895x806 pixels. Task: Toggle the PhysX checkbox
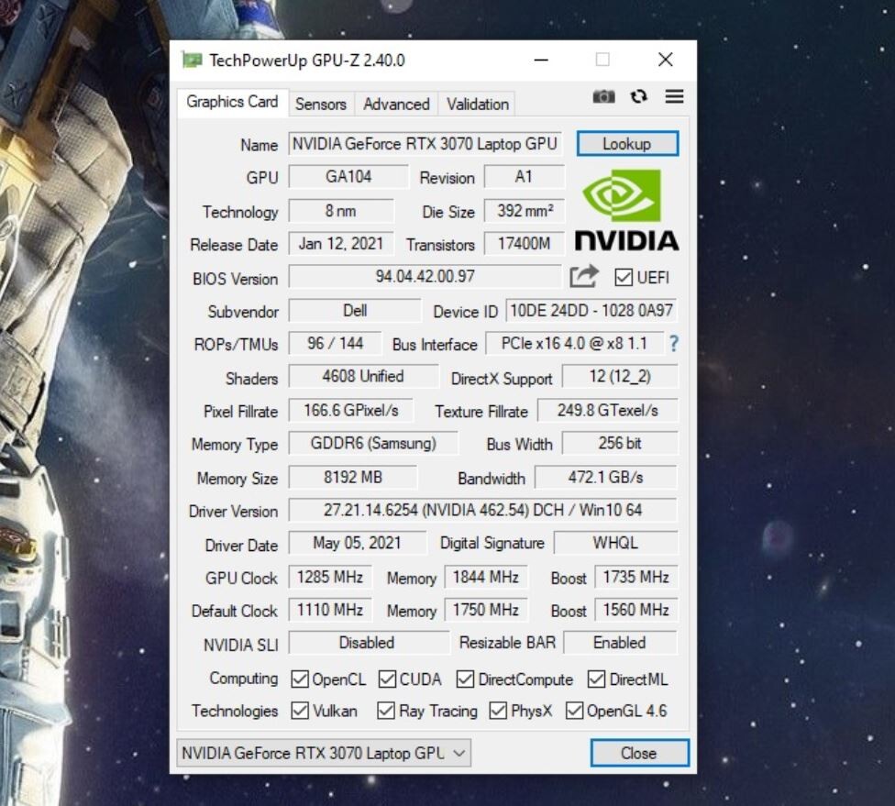point(498,711)
